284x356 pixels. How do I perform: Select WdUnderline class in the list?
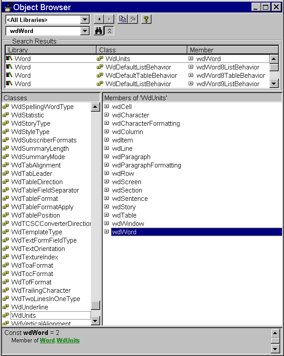coord(29,307)
